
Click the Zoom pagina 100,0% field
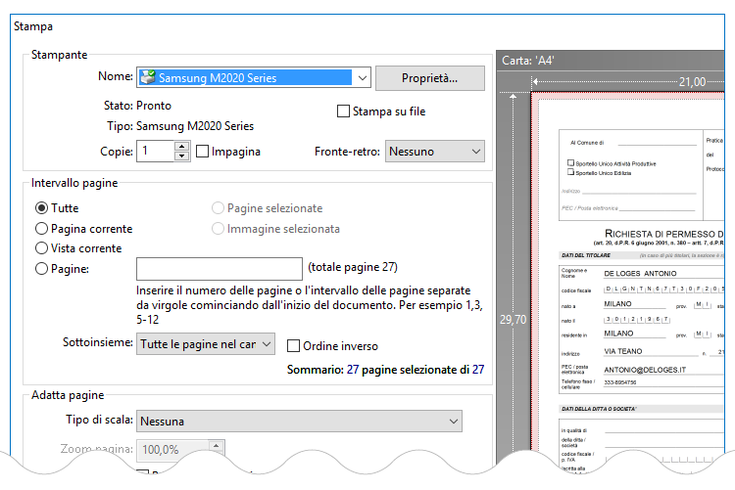click(172, 450)
